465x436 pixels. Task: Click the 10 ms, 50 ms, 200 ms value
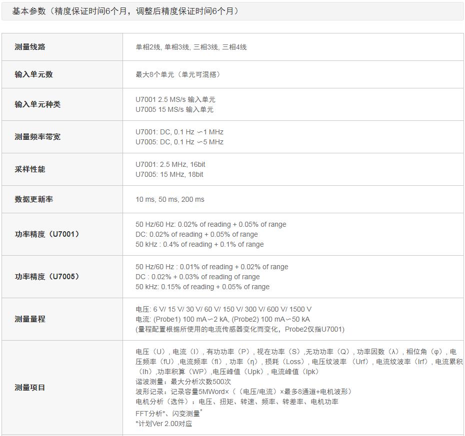[169, 199]
